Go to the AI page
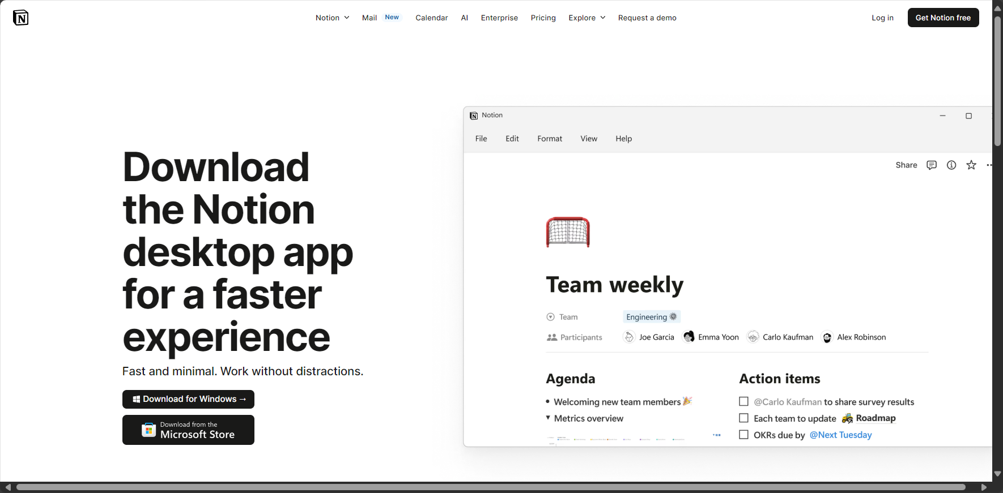Image resolution: width=1003 pixels, height=493 pixels. (x=464, y=18)
